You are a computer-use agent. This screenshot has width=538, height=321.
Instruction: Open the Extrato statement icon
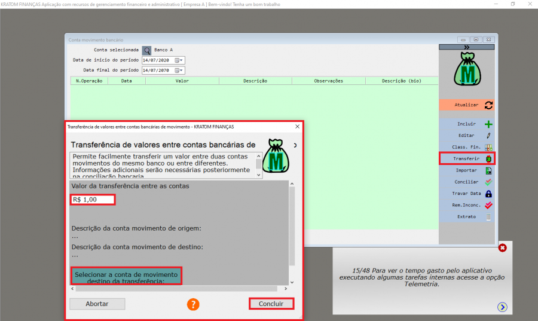[488, 217]
